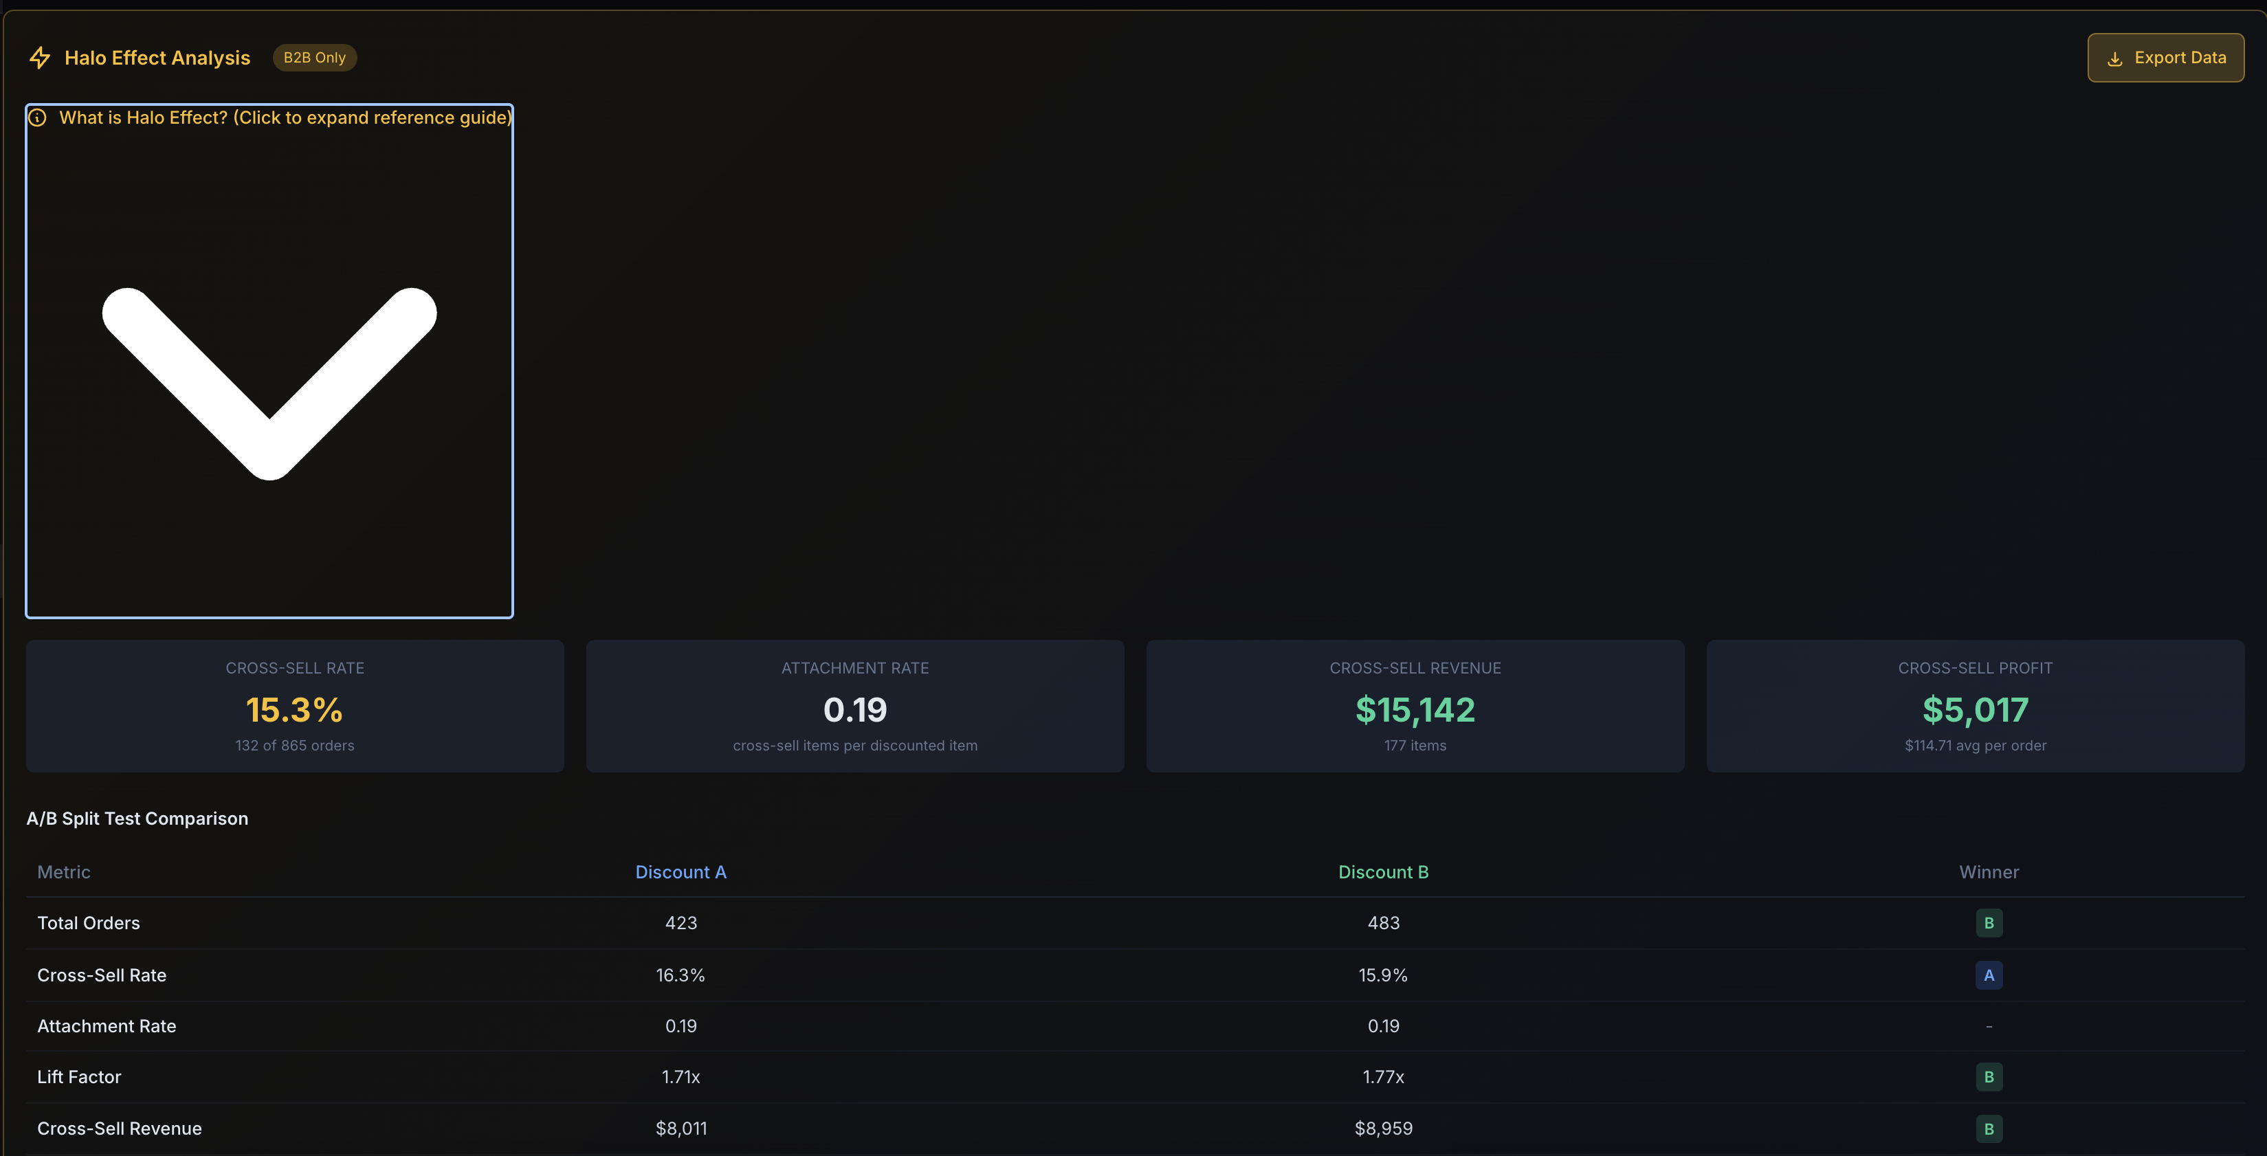Image resolution: width=2267 pixels, height=1156 pixels.
Task: Click the Cross-Sell Revenue row label in table
Action: pyautogui.click(x=120, y=1128)
